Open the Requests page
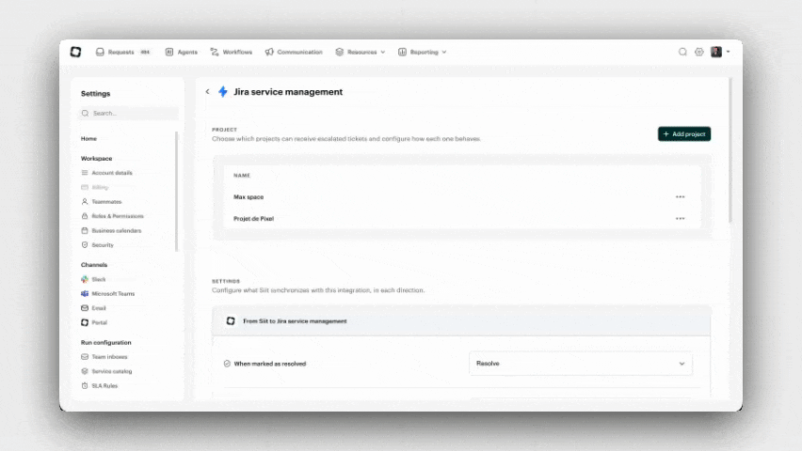This screenshot has height=451, width=802. coord(115,52)
